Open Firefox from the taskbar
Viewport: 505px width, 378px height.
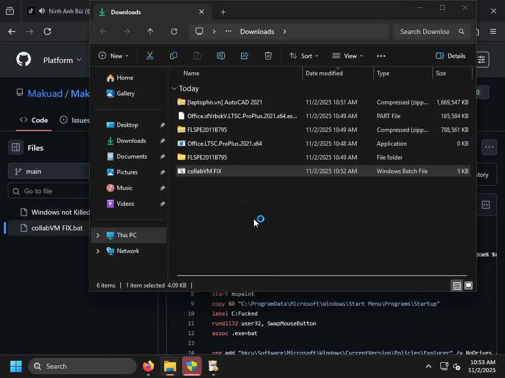[x=148, y=366]
